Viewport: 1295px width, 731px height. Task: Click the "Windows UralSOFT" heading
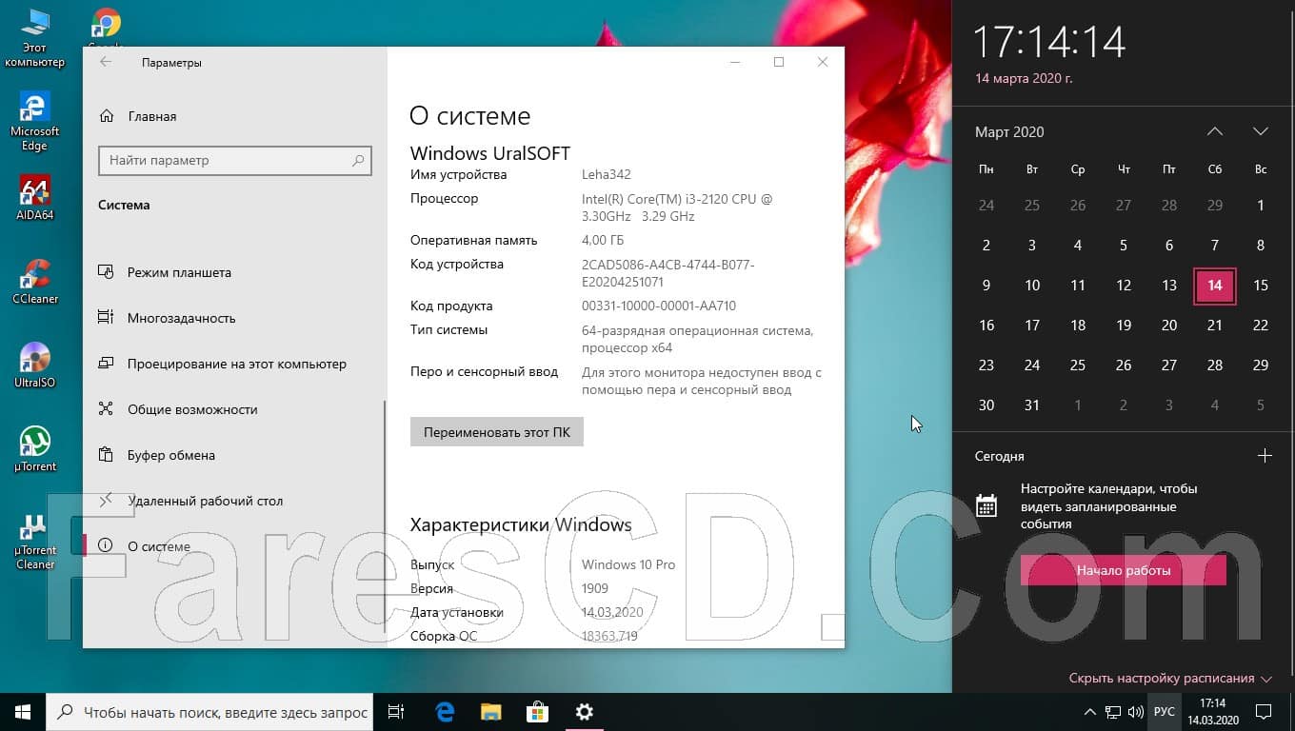[490, 153]
